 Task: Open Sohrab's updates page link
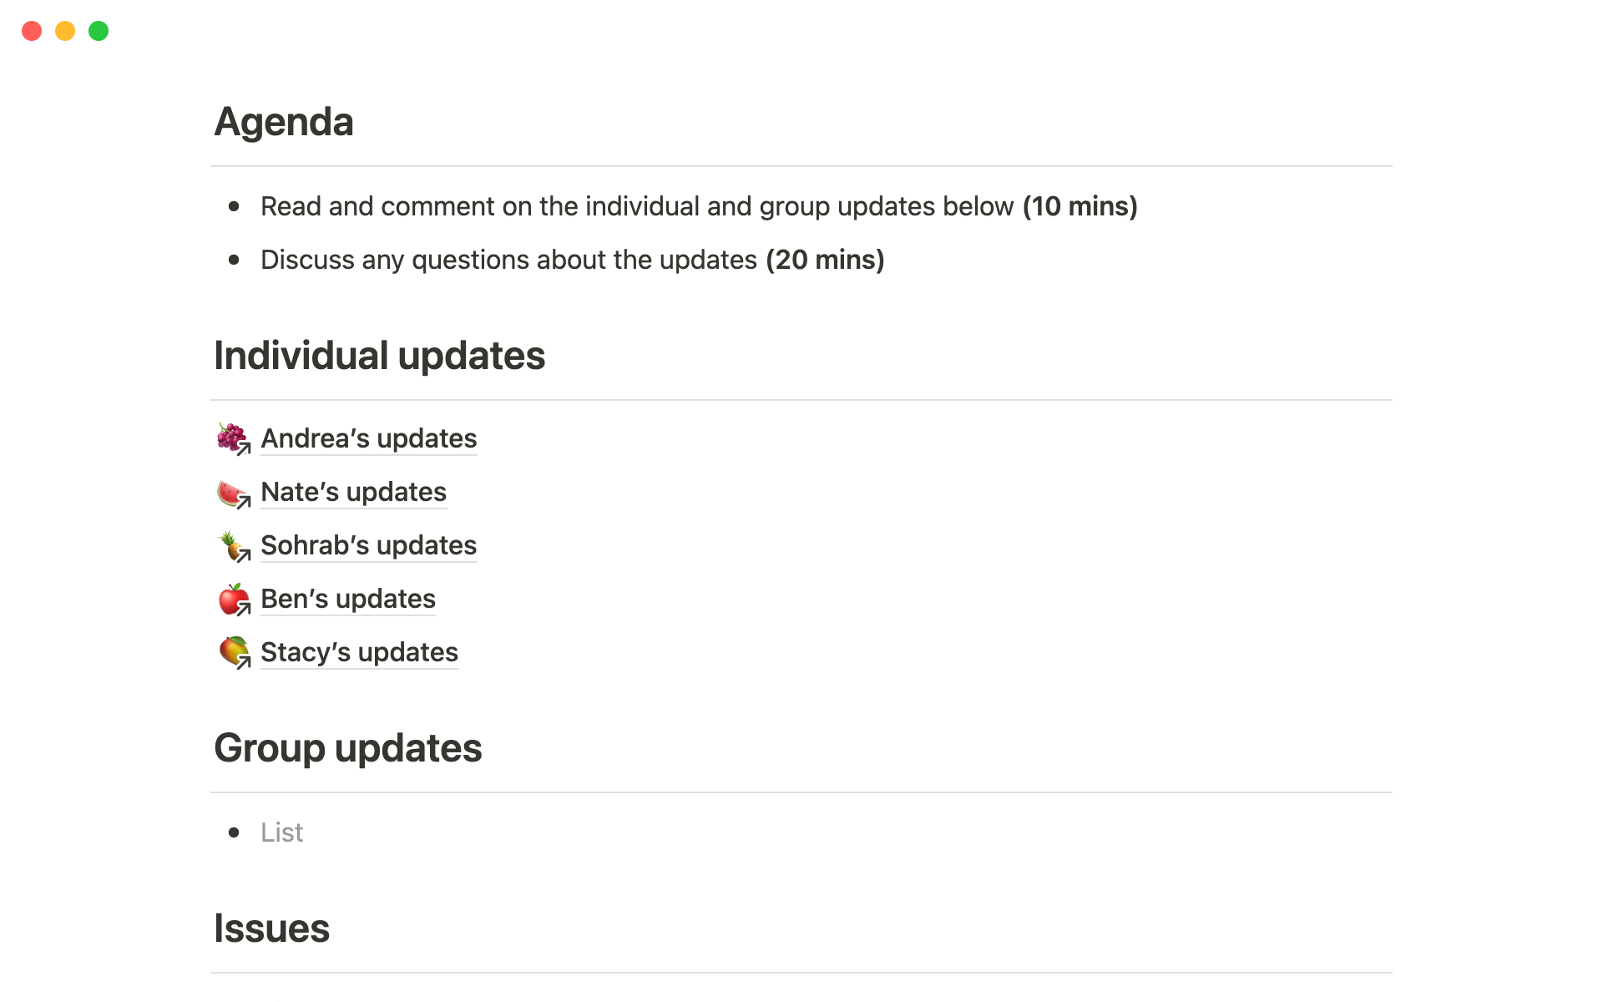click(x=368, y=545)
